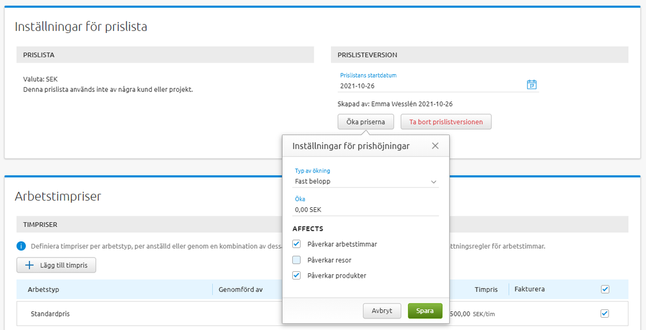Toggle Påverkar arbetstimmar checkbox

tap(297, 244)
